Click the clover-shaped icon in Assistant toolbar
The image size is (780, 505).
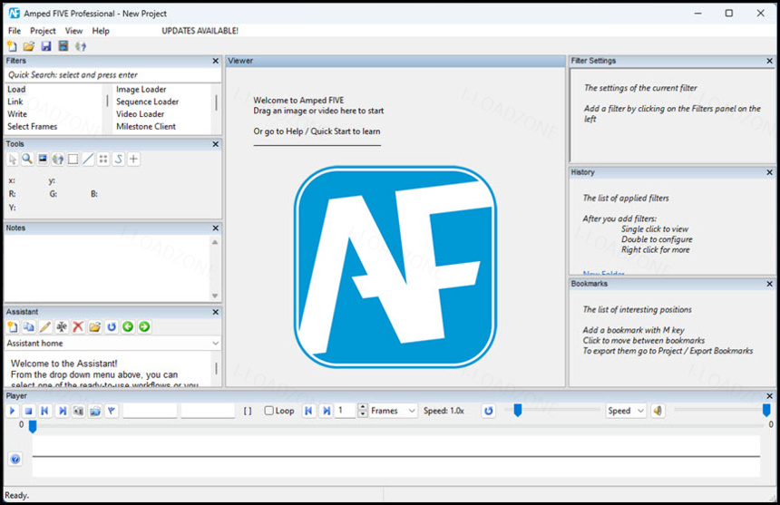click(x=62, y=326)
